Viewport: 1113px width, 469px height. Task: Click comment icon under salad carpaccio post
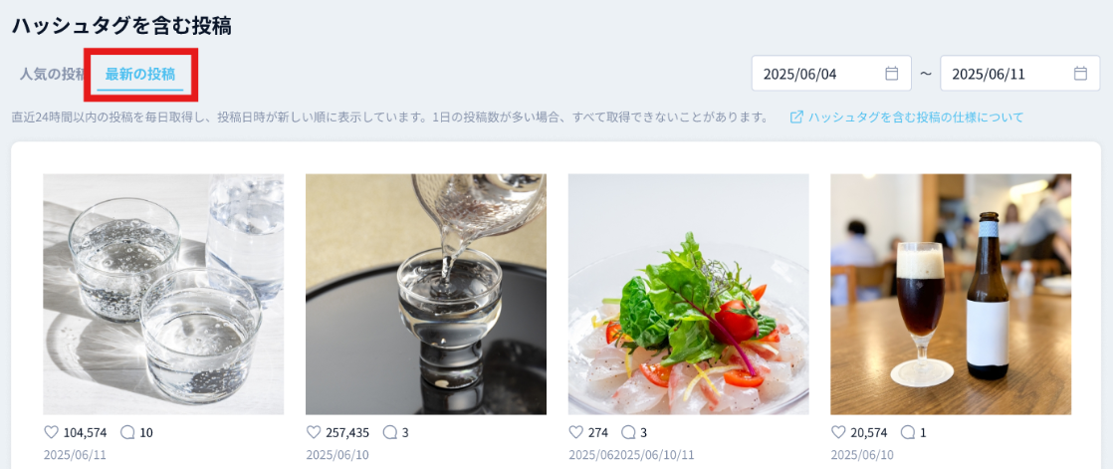coord(628,432)
